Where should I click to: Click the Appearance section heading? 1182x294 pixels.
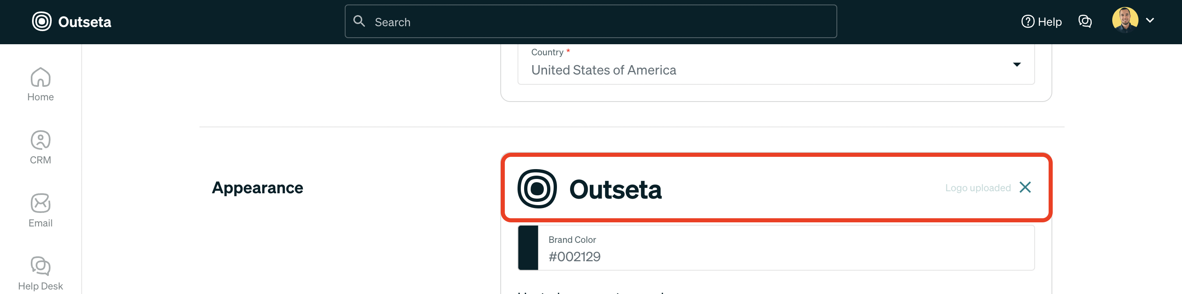pos(257,187)
